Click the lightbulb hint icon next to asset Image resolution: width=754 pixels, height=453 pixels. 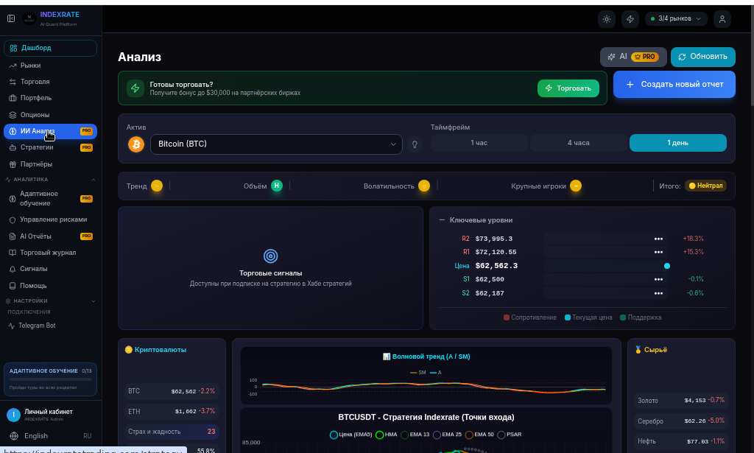coord(415,144)
